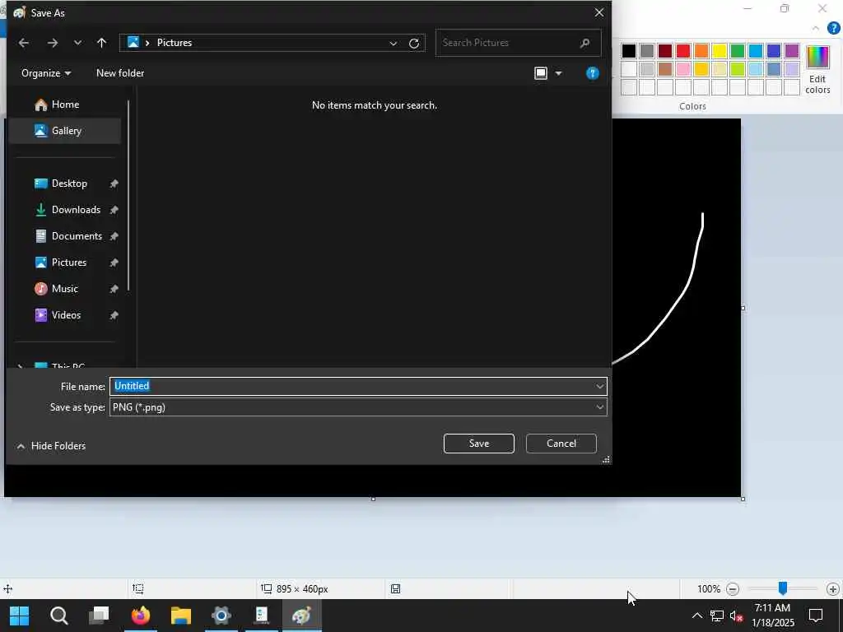The image size is (843, 632).
Task: Show hidden system tray icons
Action: [x=696, y=616]
